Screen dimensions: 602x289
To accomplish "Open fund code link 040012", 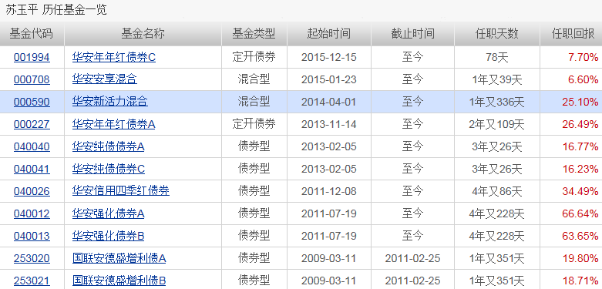I will [32, 213].
